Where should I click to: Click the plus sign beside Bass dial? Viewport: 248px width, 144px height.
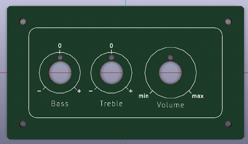click(x=79, y=91)
